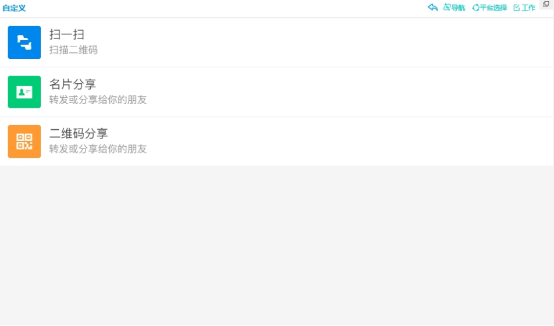Click the restore window icon in top corner
The image size is (554, 326).
546,4
